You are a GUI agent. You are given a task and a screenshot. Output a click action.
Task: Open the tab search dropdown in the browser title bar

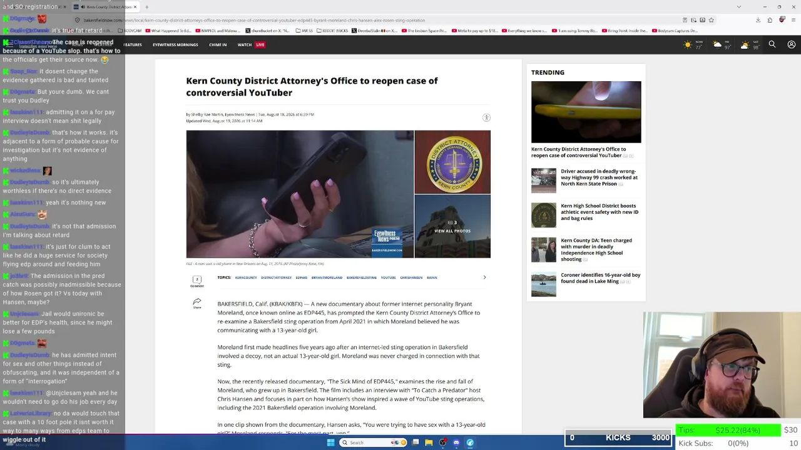click(739, 7)
